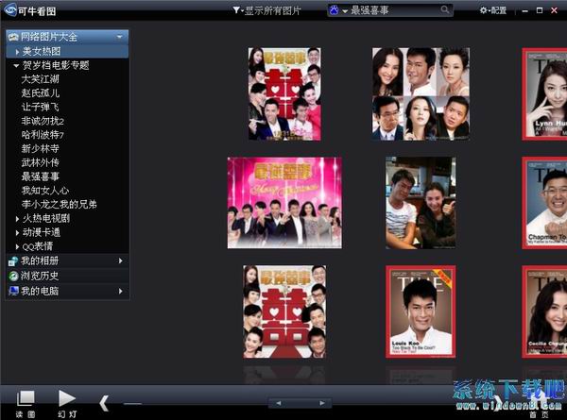Open the 最强喜事 poster thumbnail in the top row

click(x=284, y=93)
